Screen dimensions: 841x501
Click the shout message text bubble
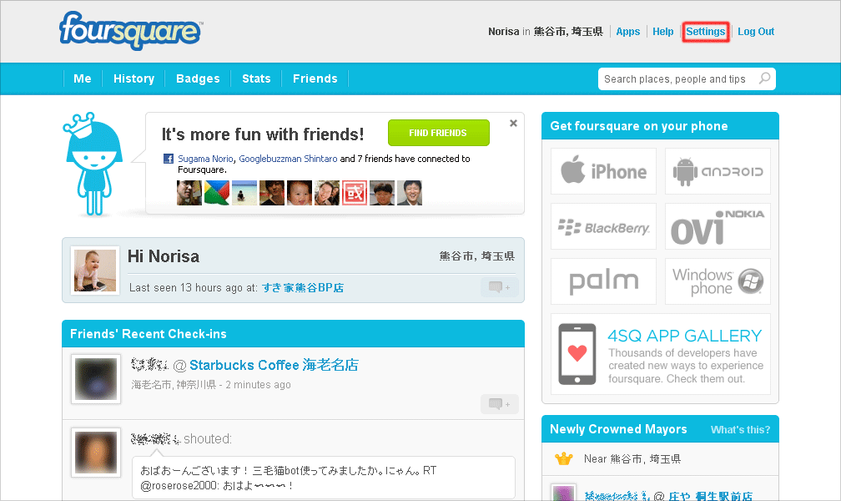tap(324, 478)
